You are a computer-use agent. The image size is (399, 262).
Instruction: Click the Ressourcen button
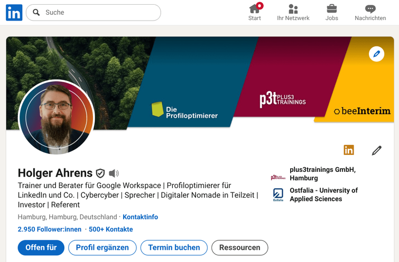coord(240,248)
